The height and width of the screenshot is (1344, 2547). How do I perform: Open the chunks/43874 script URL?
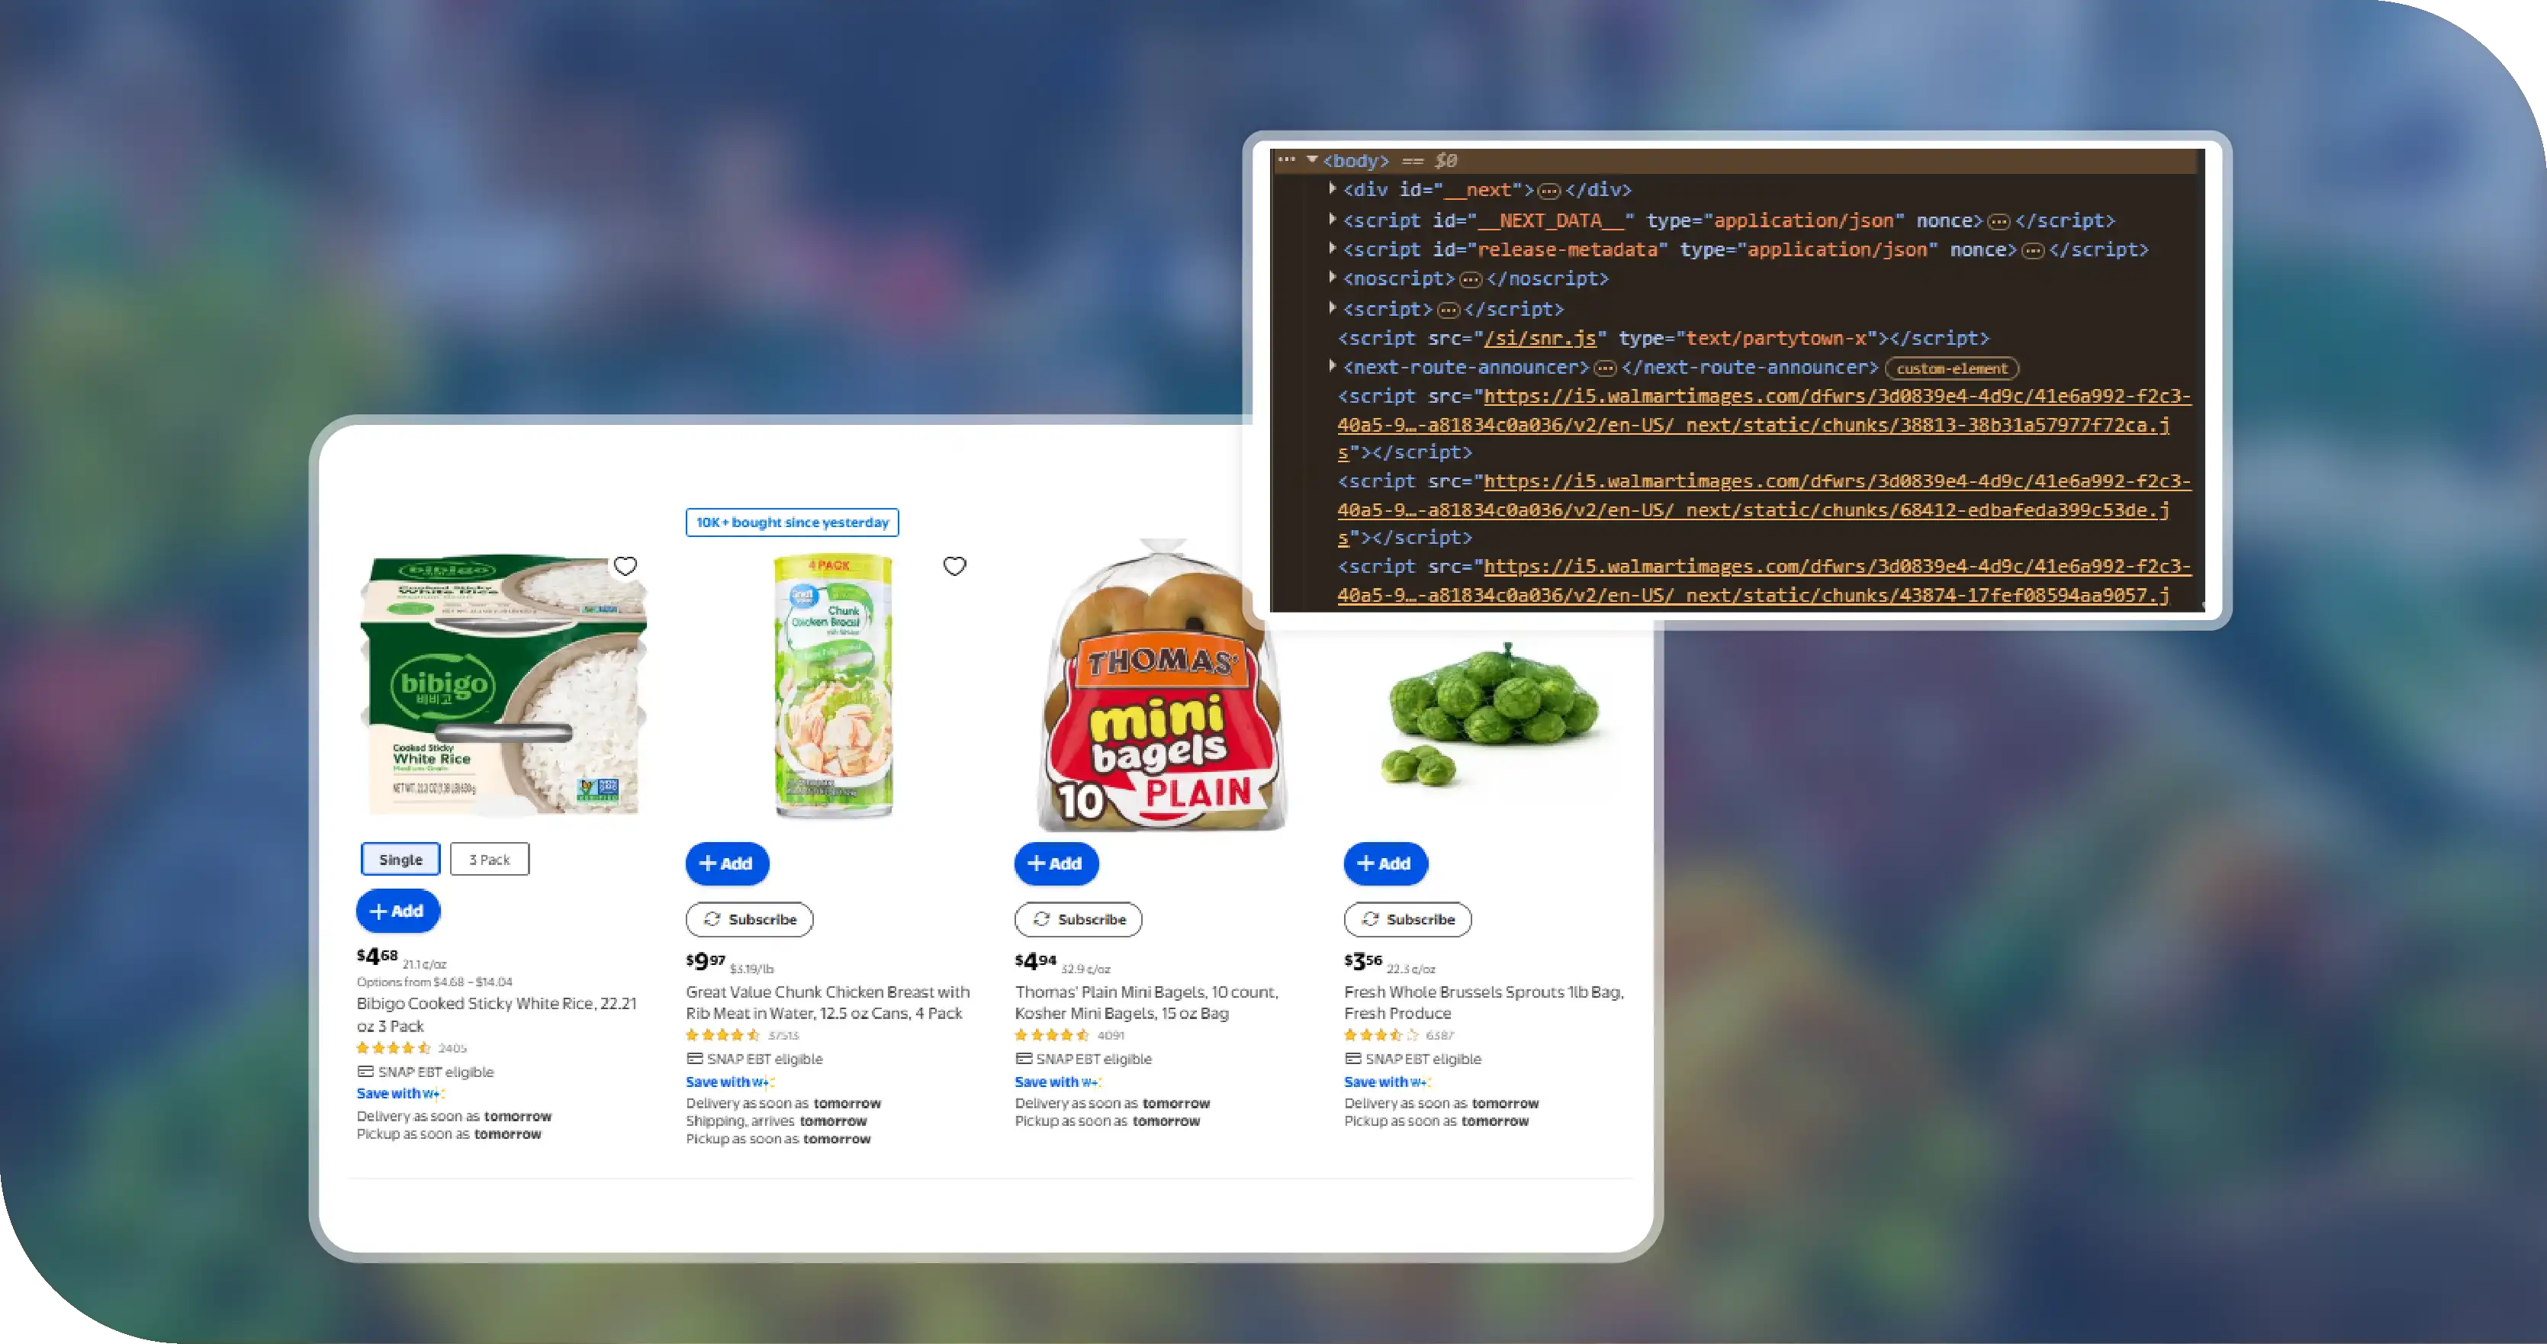point(1764,580)
